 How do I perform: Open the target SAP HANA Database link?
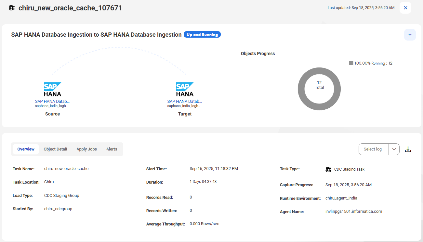pos(185,102)
